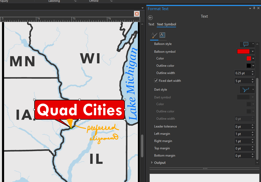This screenshot has height=182, width=261.
Task: Switch to the Text tab
Action: (x=151, y=24)
